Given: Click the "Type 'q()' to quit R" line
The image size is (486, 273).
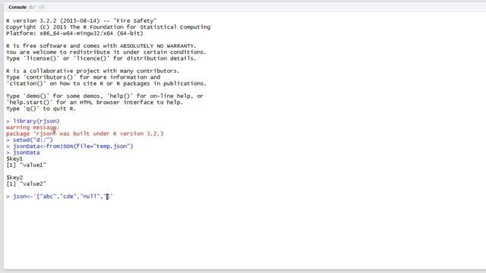Looking at the screenshot, I should [x=40, y=108].
